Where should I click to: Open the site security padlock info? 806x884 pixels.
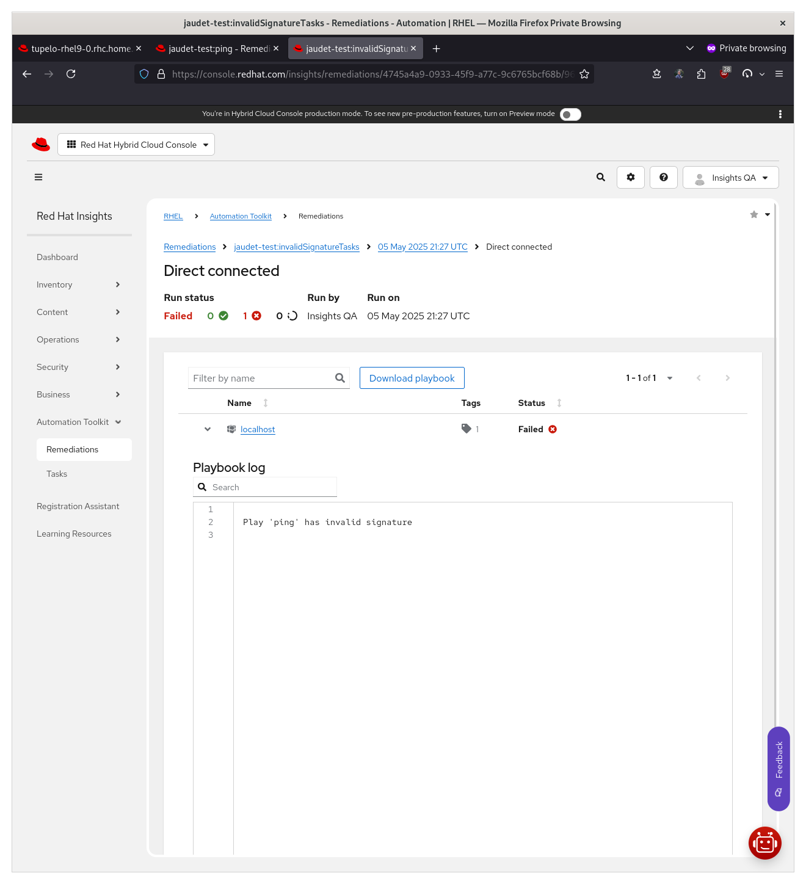pyautogui.click(x=161, y=74)
